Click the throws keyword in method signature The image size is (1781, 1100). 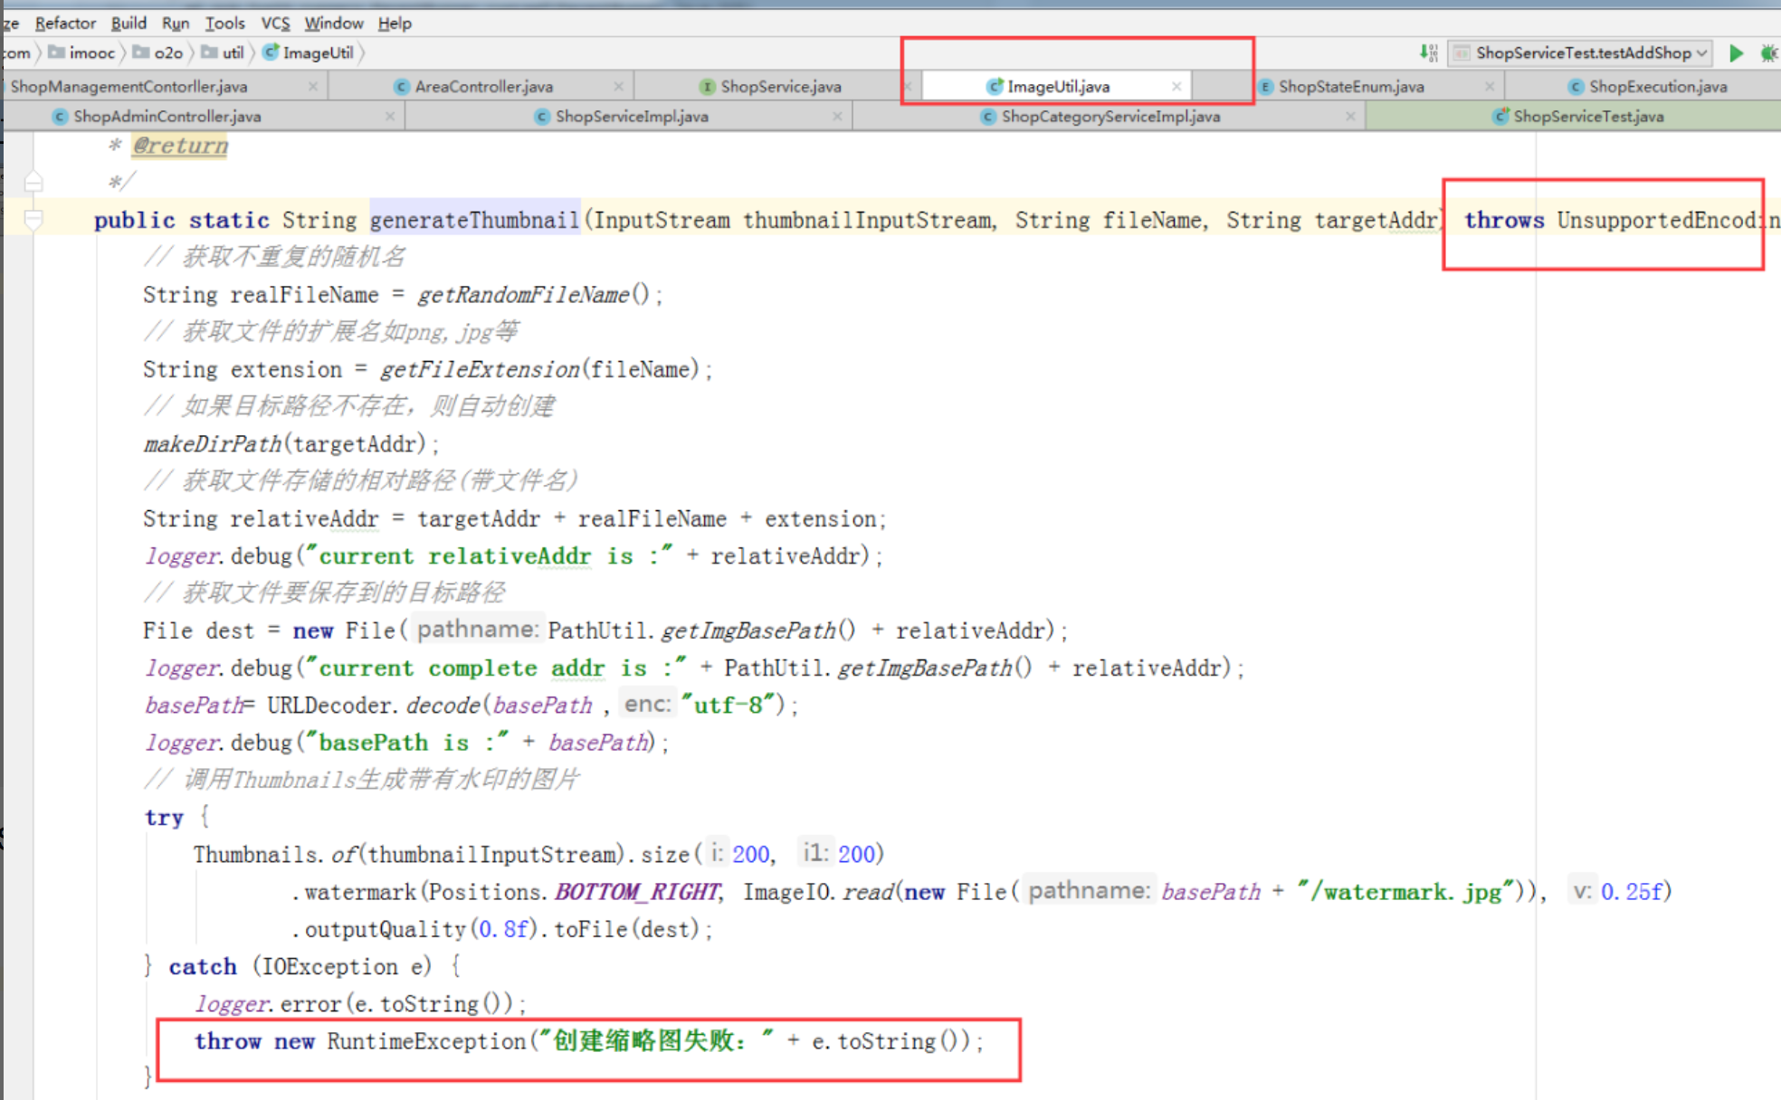pos(1504,220)
